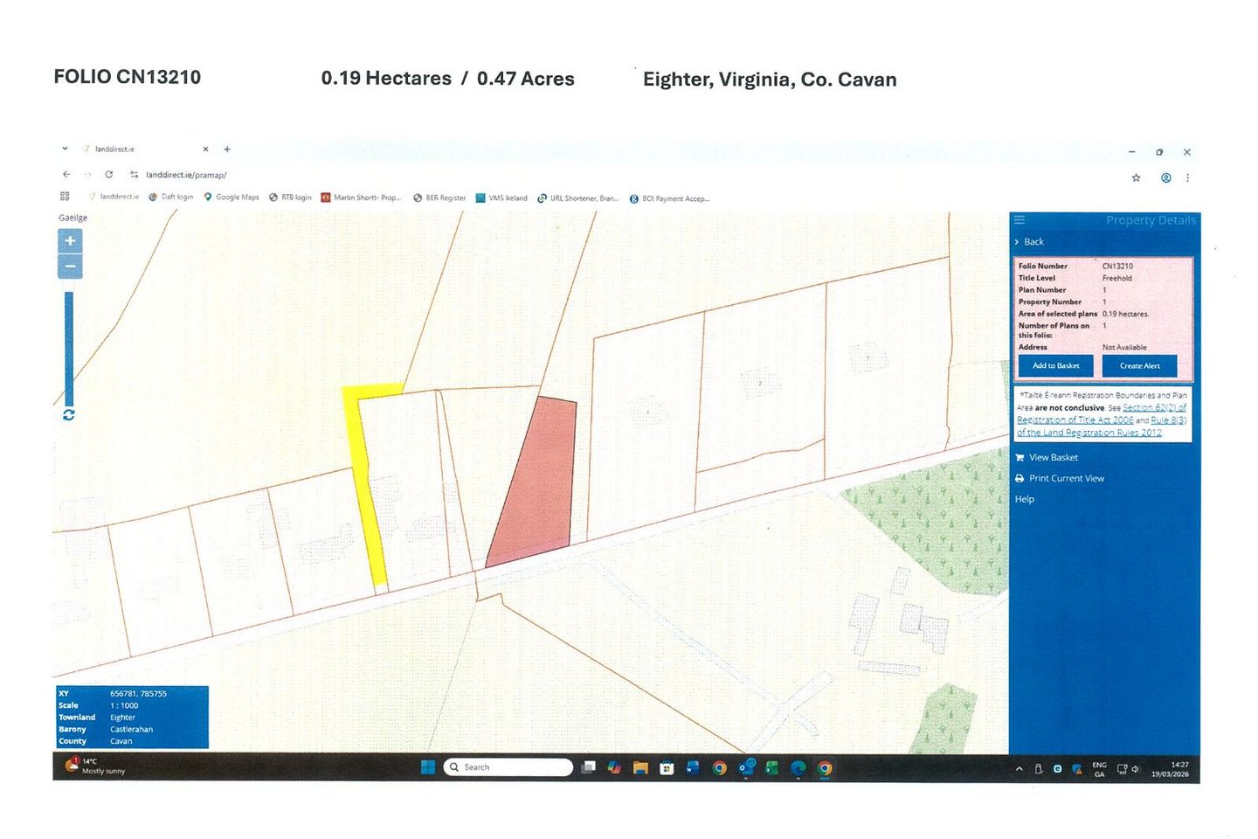Zoom in on the map with plus button
This screenshot has height=839, width=1258.
[x=70, y=240]
